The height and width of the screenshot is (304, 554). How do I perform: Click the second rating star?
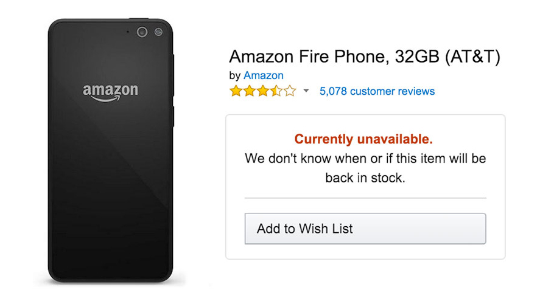point(249,91)
